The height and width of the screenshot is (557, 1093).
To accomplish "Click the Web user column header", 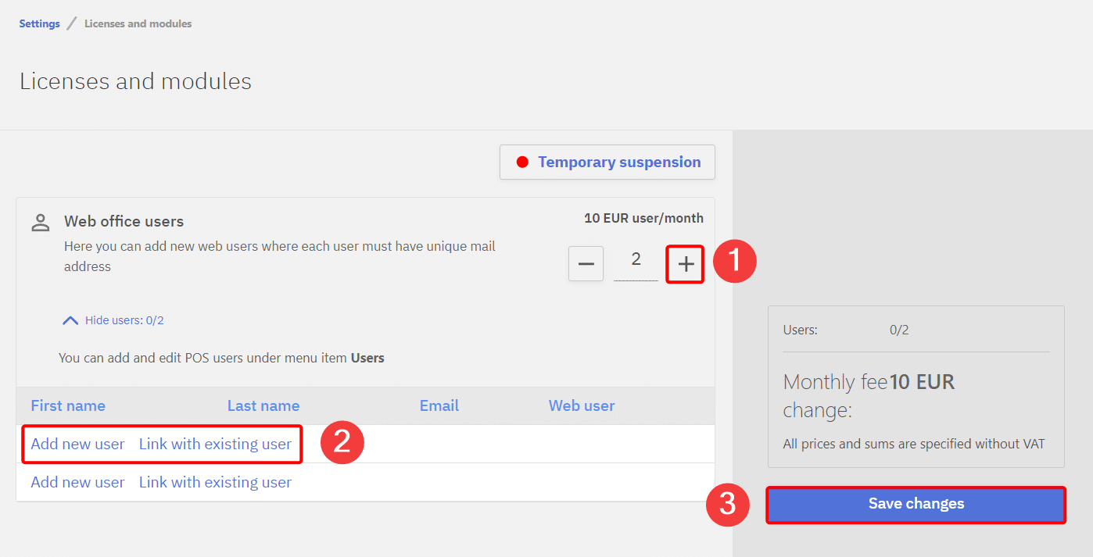I will point(581,405).
